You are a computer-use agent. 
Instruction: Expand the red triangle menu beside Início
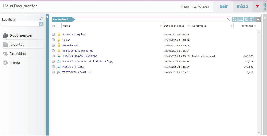257,6
